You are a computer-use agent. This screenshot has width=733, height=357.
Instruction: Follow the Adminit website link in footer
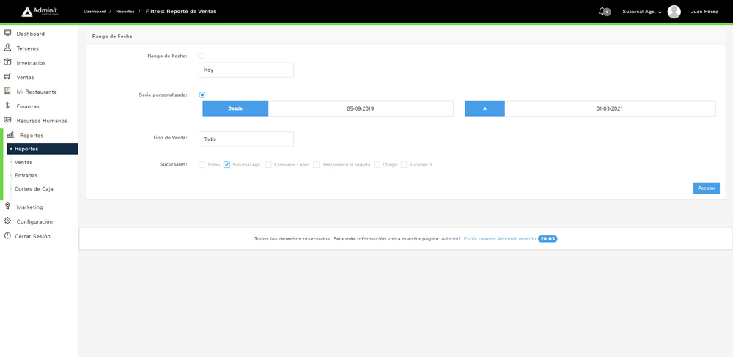pyautogui.click(x=451, y=239)
